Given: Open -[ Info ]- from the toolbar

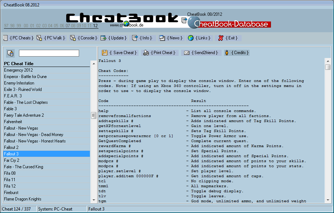Looking at the screenshot, I should (x=146, y=38).
